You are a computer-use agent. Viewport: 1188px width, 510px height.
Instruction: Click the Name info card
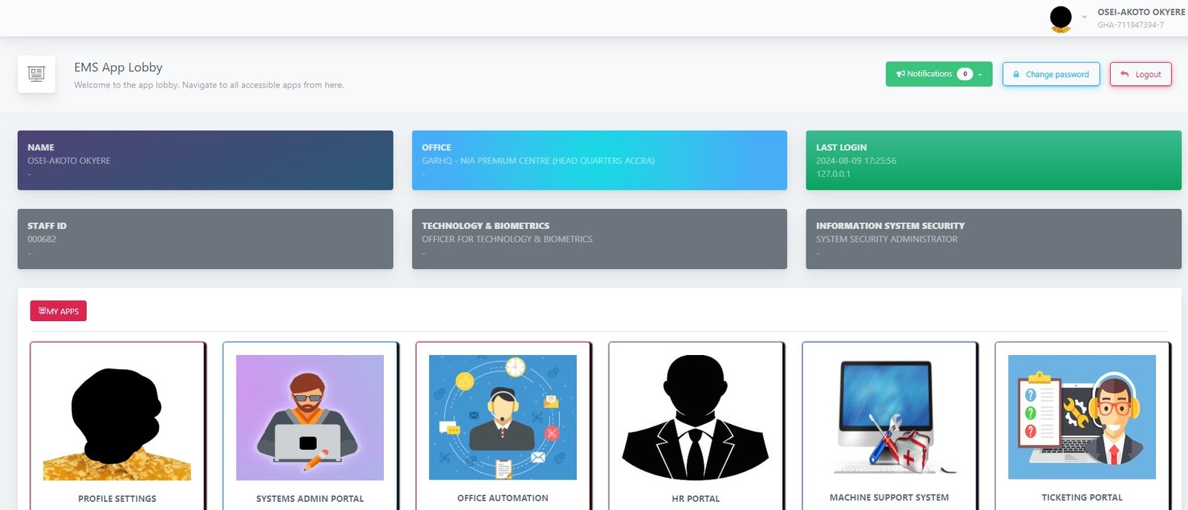coord(205,160)
